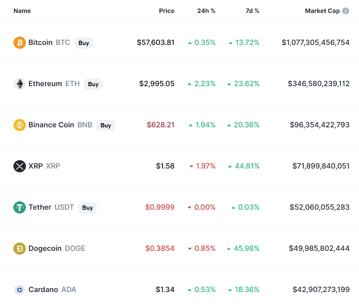Click the Cardano logo icon
This screenshot has height=305, width=359.
tap(19, 290)
